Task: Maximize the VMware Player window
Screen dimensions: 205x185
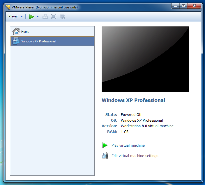Action: (183, 6)
